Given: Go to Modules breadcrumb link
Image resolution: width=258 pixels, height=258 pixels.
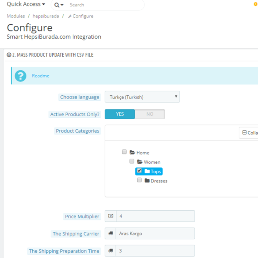Looking at the screenshot, I should point(16,16).
